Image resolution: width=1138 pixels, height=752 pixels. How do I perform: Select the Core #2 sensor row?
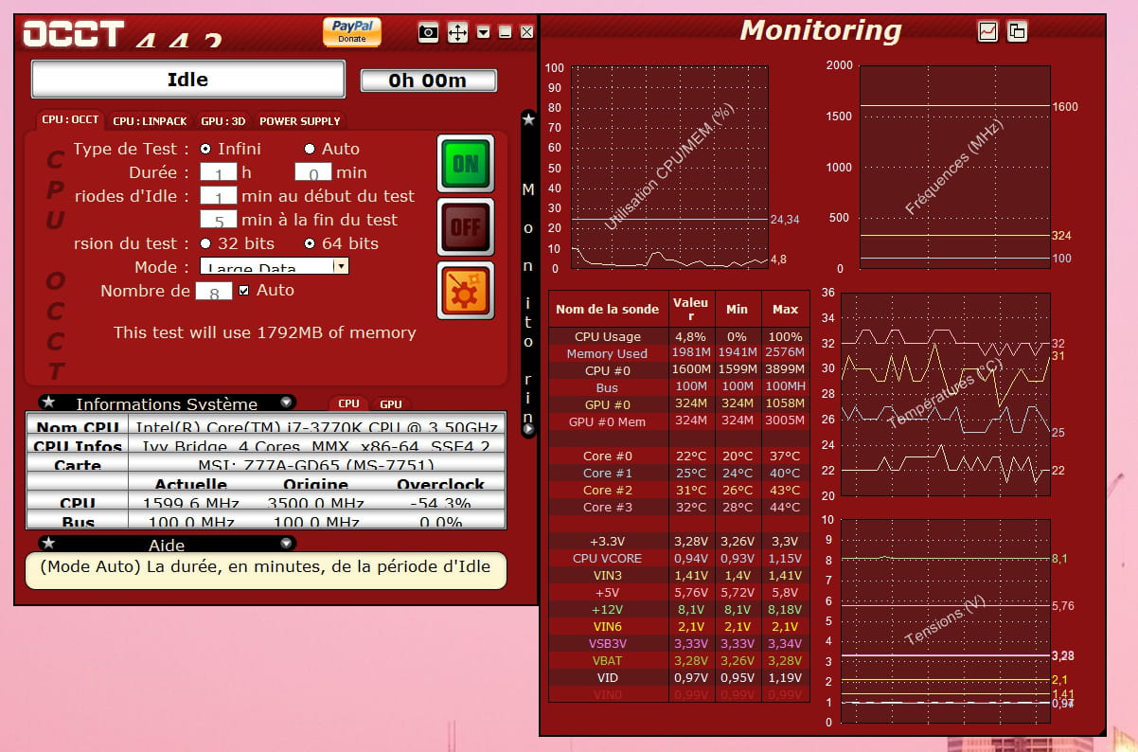(680, 490)
